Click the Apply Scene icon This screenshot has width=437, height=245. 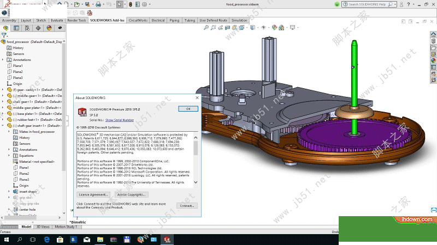click(x=281, y=27)
